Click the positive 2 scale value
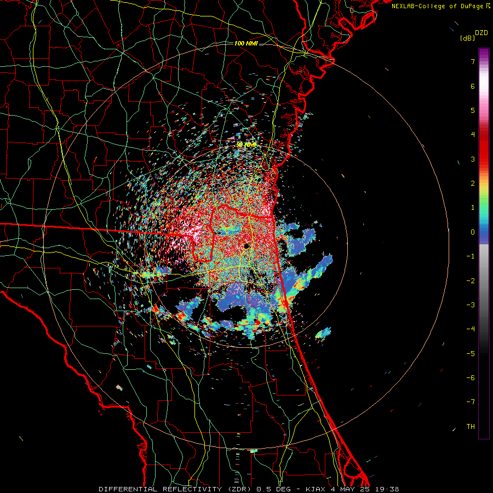493x493 pixels. coord(473,184)
